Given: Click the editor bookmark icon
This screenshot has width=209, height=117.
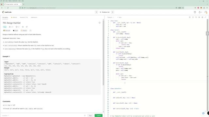Looking at the screenshot, I should 190,17.
